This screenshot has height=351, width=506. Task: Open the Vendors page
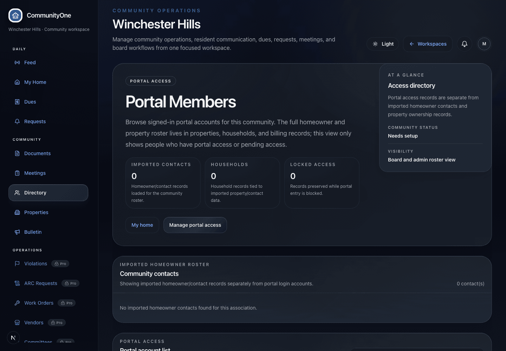[34, 323]
